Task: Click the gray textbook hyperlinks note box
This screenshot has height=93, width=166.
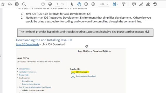Action: pos(85,33)
